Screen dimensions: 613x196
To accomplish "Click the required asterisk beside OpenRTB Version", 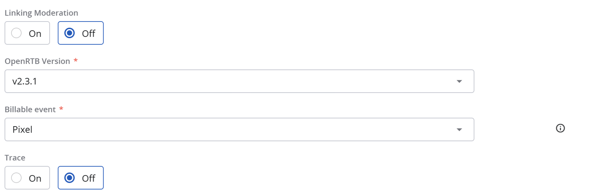I will pyautogui.click(x=76, y=61).
